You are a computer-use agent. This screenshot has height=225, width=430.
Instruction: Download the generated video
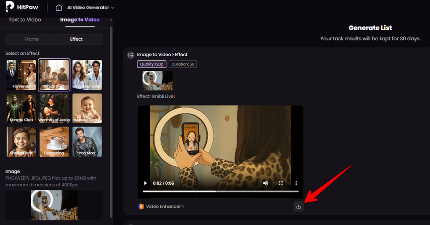299,206
